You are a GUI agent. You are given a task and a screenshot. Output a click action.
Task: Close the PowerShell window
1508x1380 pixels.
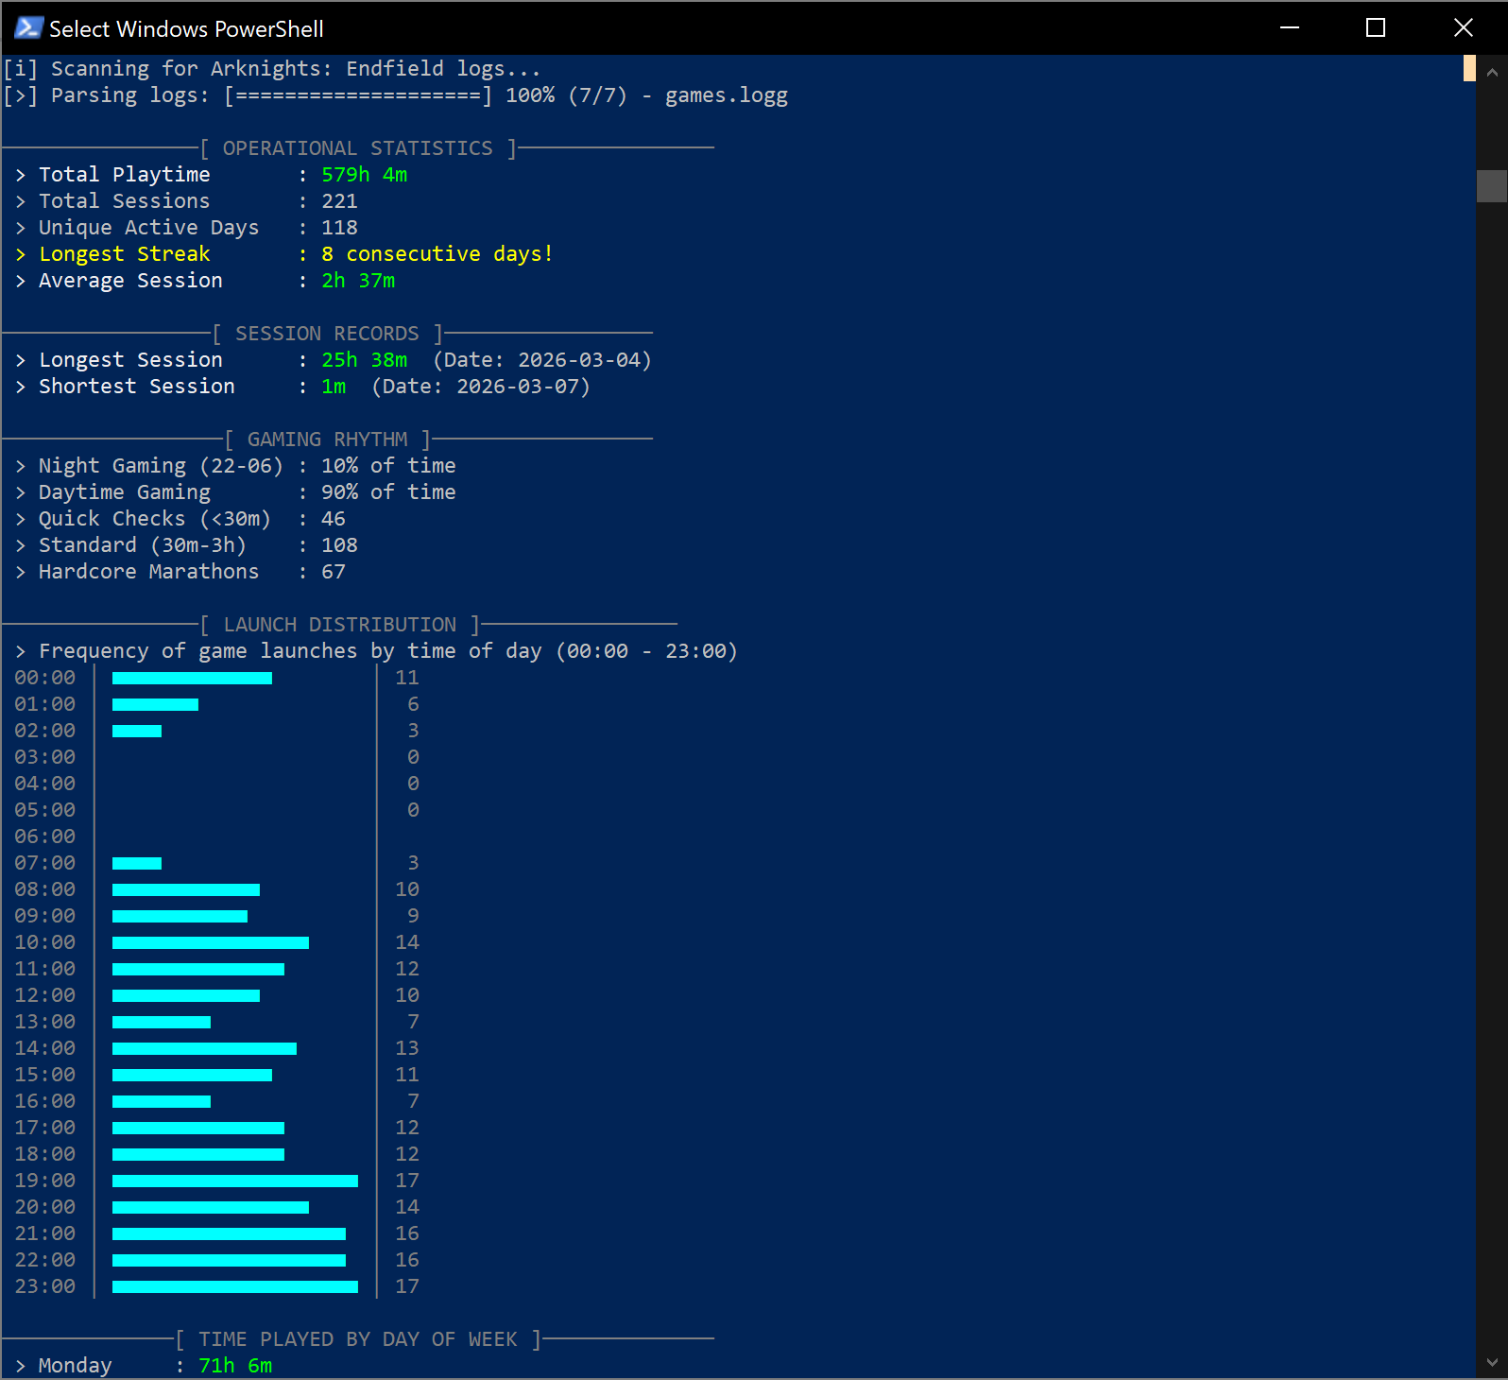(1463, 28)
